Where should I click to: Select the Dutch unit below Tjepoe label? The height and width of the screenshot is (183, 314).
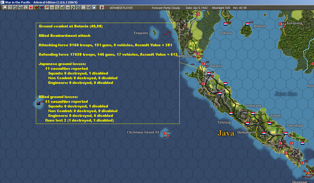coord(269,123)
